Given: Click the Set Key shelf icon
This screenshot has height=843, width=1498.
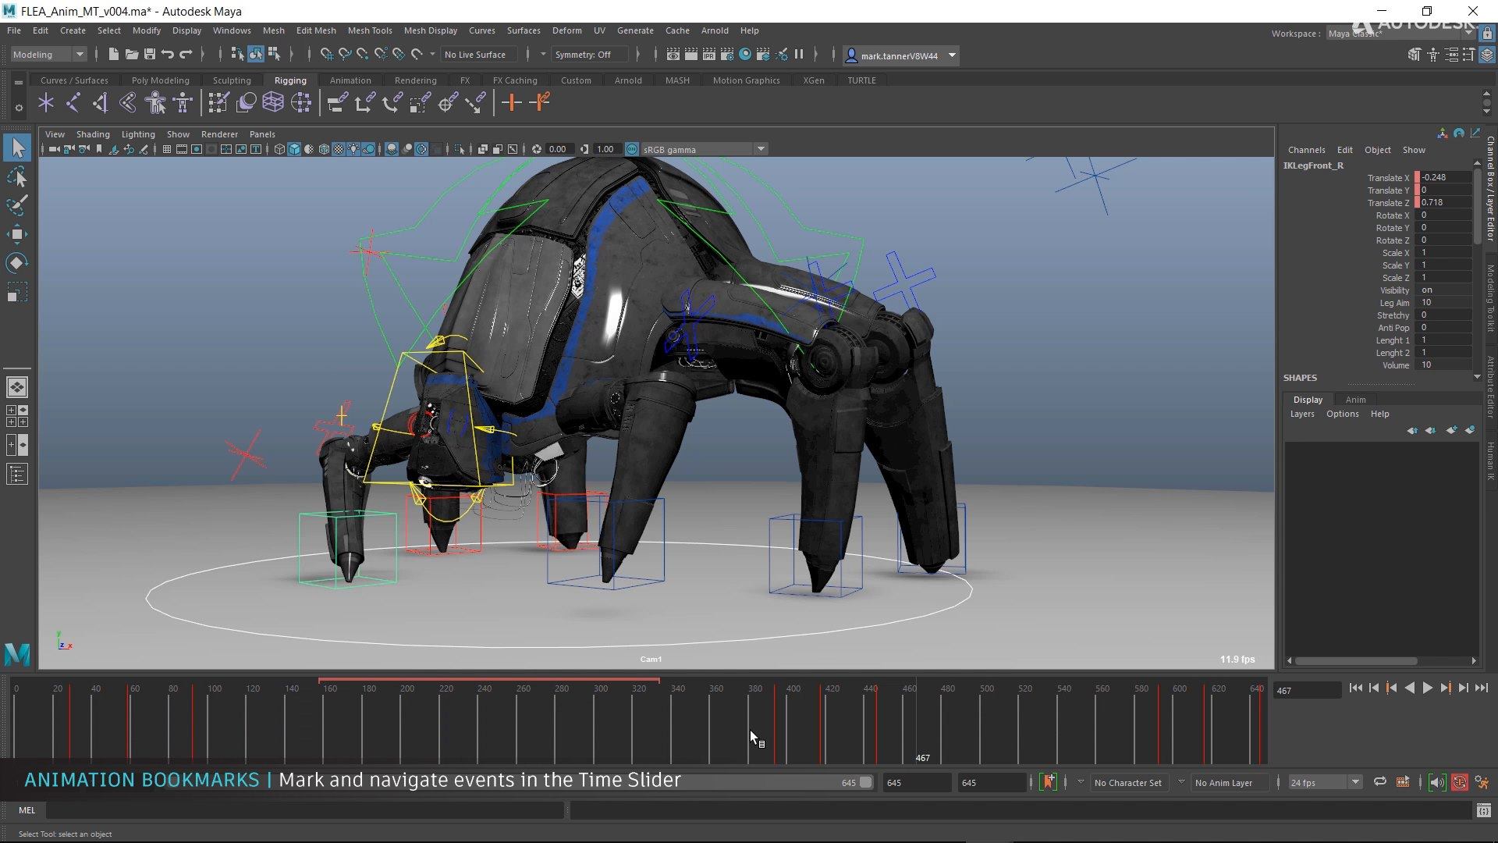Looking at the screenshot, I should [x=512, y=102].
